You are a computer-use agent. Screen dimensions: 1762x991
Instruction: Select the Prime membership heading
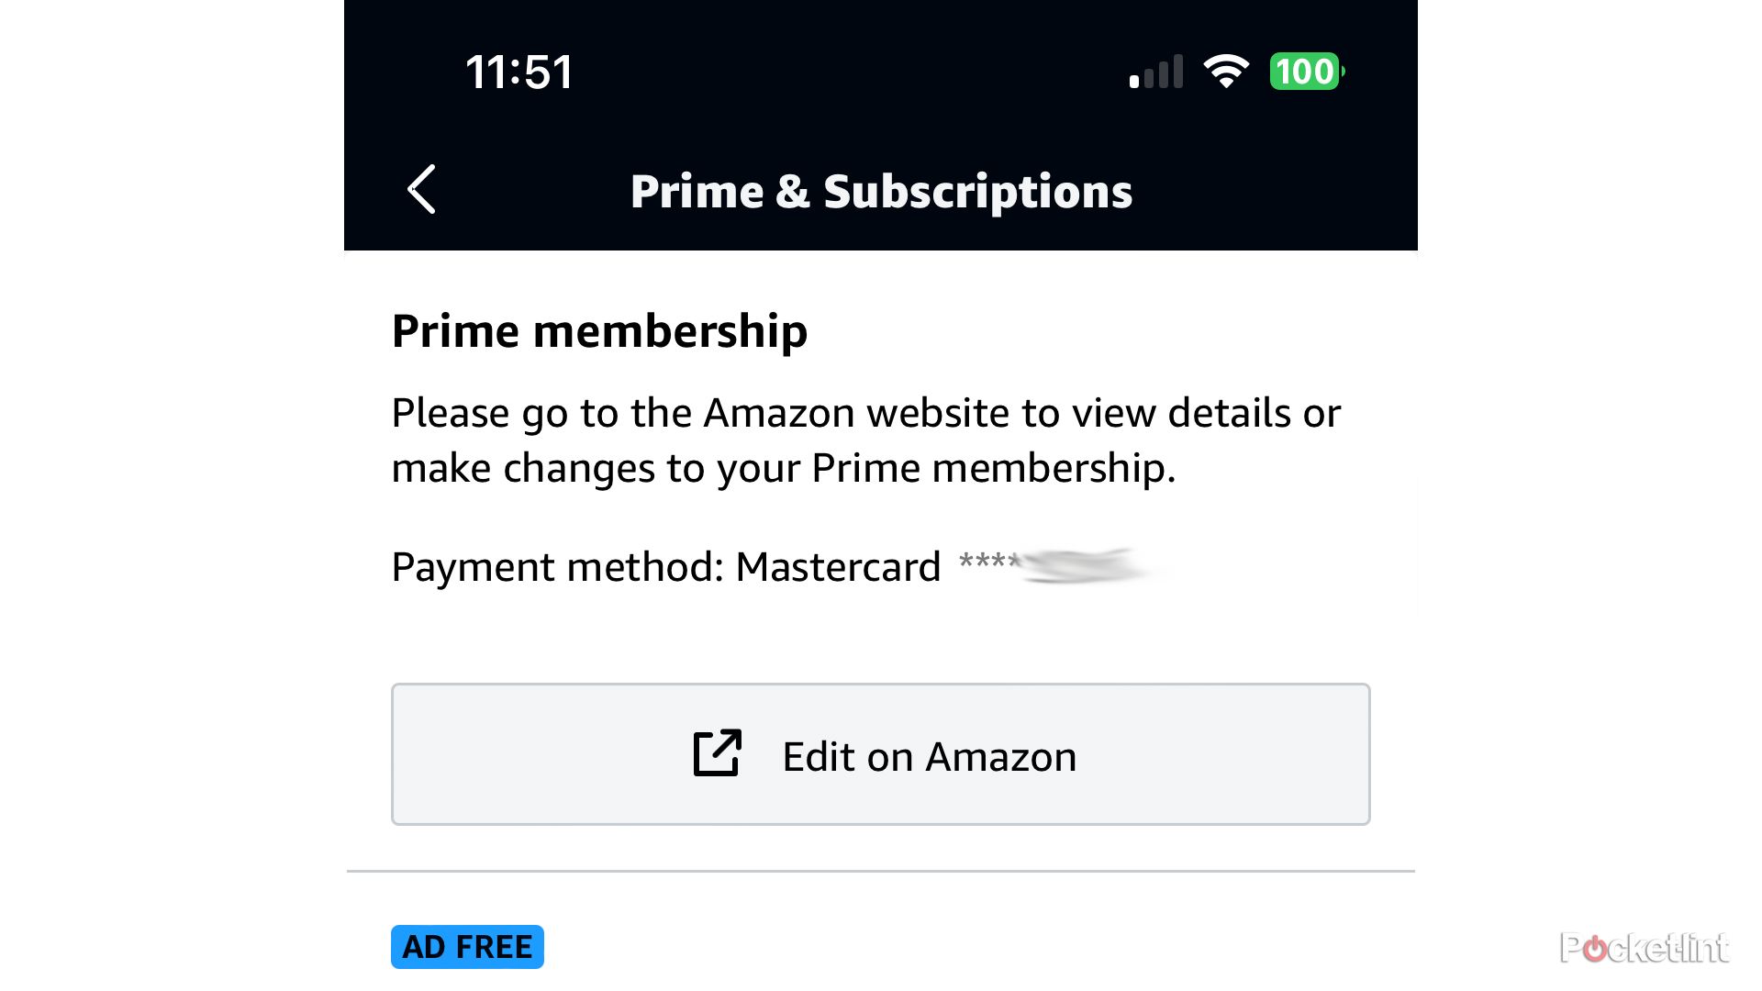pos(598,330)
